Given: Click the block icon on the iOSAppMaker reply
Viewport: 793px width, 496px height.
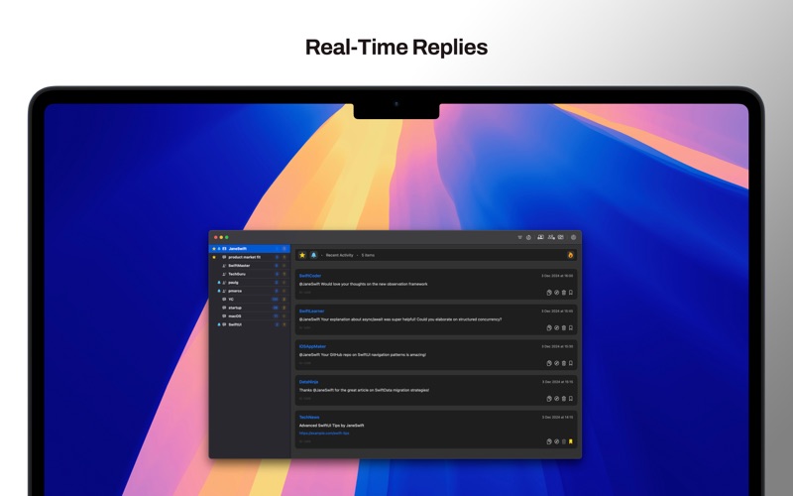Looking at the screenshot, I should point(556,363).
